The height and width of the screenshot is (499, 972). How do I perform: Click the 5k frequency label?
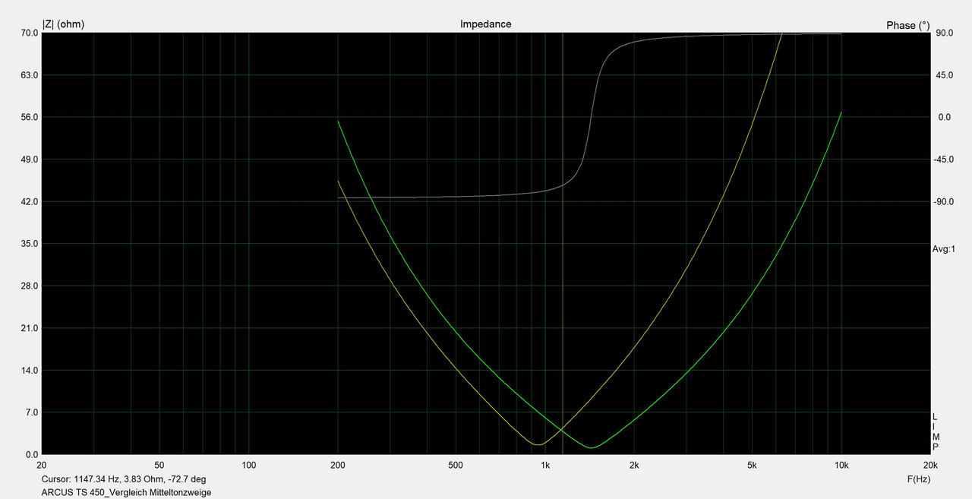752,466
